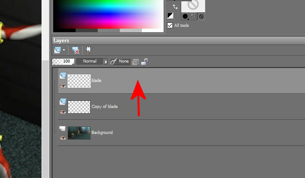Hide the blade layer eye icon

point(62,86)
